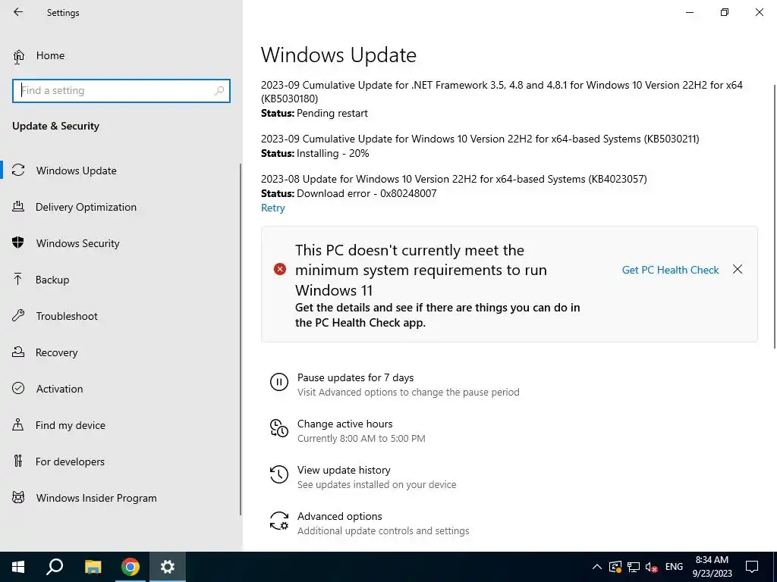777x582 pixels.
Task: Click the Windows Insider Program cat icon
Action: [18, 498]
